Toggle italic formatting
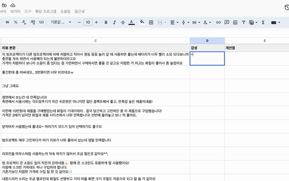The height and width of the screenshot is (181, 289). pyautogui.click(x=114, y=22)
